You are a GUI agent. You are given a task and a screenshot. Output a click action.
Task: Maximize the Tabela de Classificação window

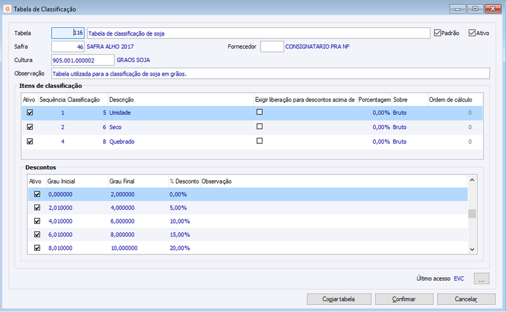[x=475, y=9]
